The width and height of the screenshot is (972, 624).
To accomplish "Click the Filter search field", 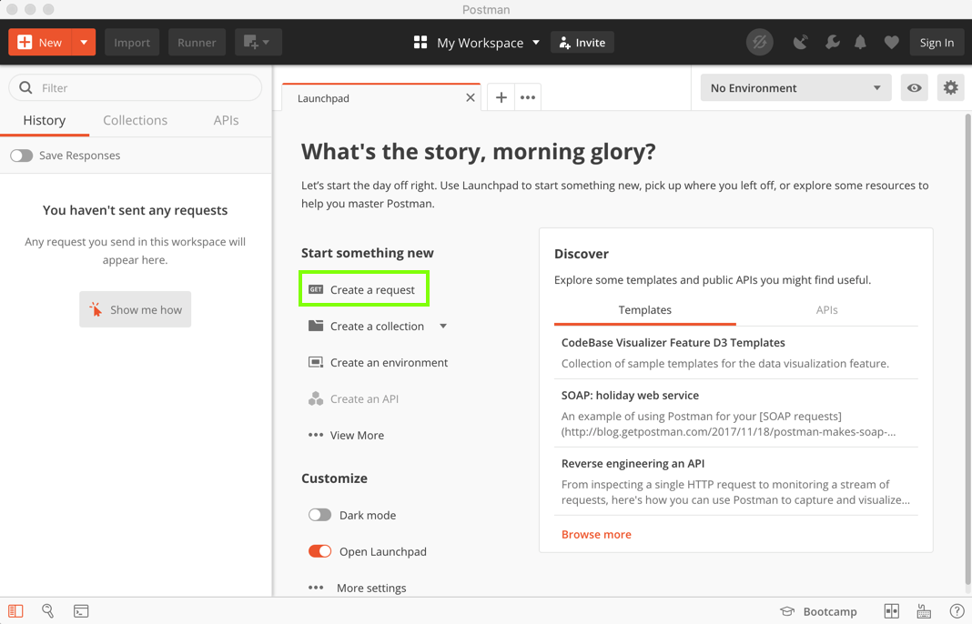I will [x=146, y=88].
